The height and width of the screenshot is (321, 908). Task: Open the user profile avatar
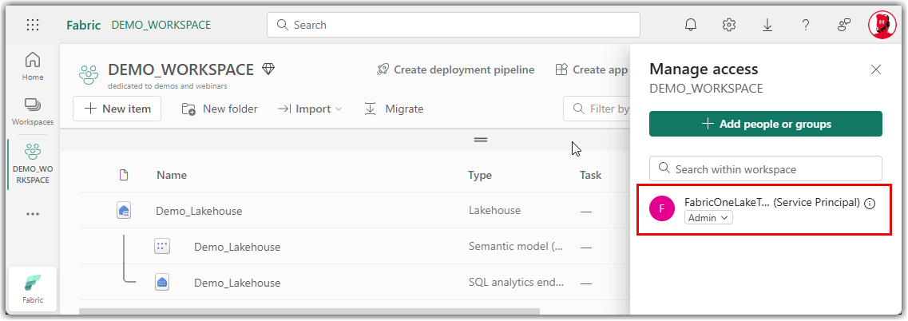882,25
